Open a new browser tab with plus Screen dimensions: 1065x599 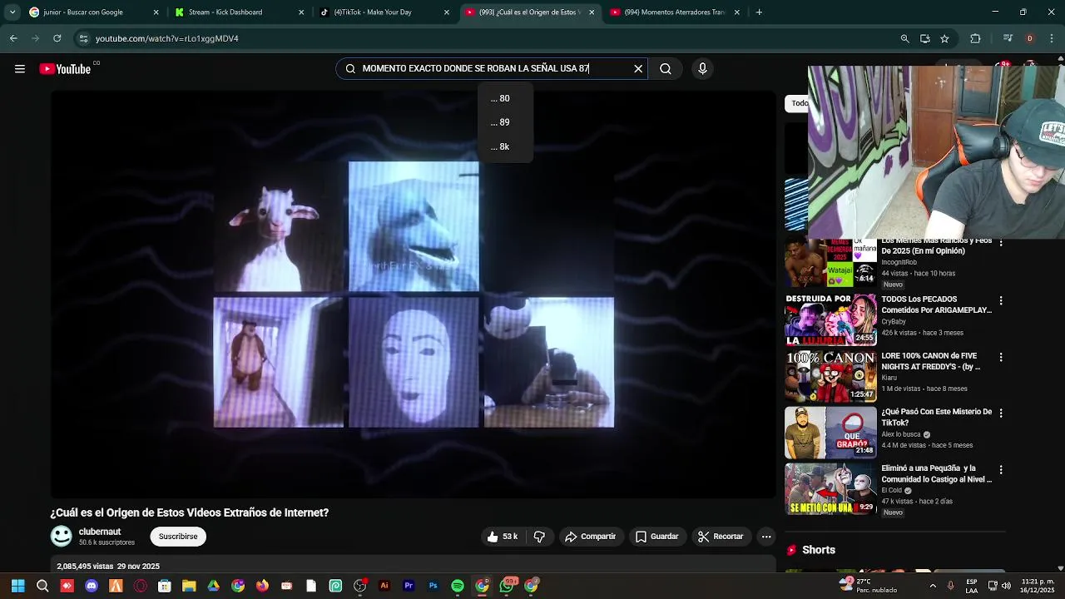(759, 12)
